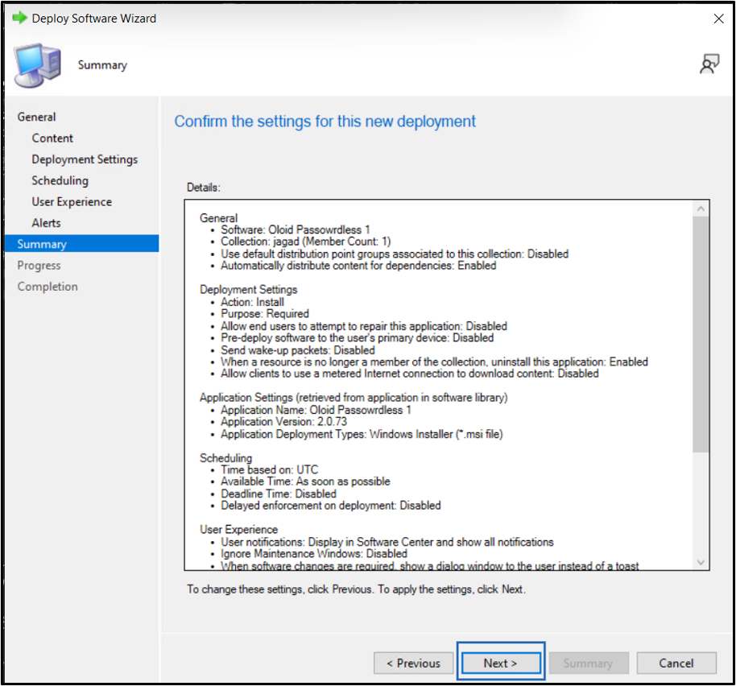Click 'Available Time: As soon as possible'
Image resolution: width=736 pixels, height=686 pixels.
(305, 481)
